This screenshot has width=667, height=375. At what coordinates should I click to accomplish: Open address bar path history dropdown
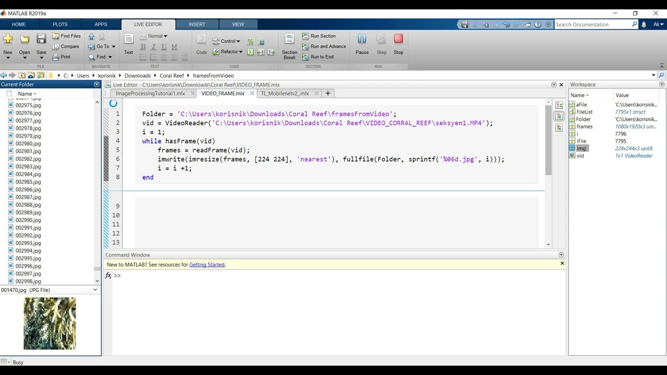(653, 76)
